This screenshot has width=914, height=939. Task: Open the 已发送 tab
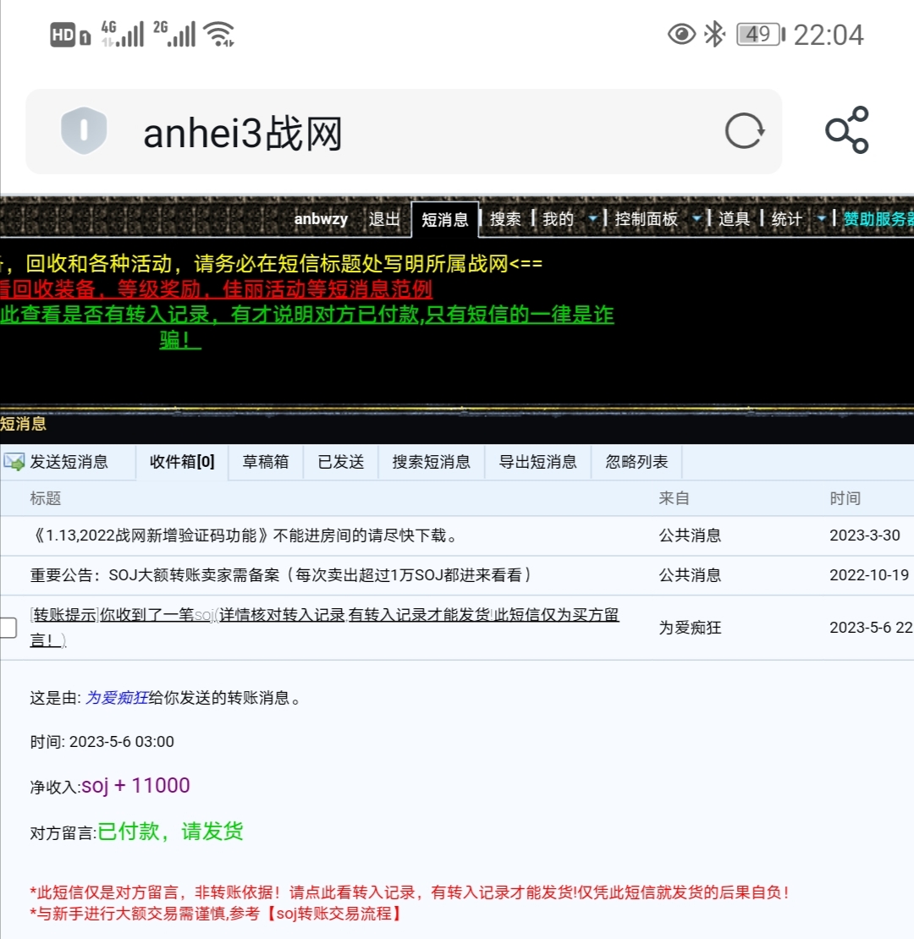click(341, 462)
